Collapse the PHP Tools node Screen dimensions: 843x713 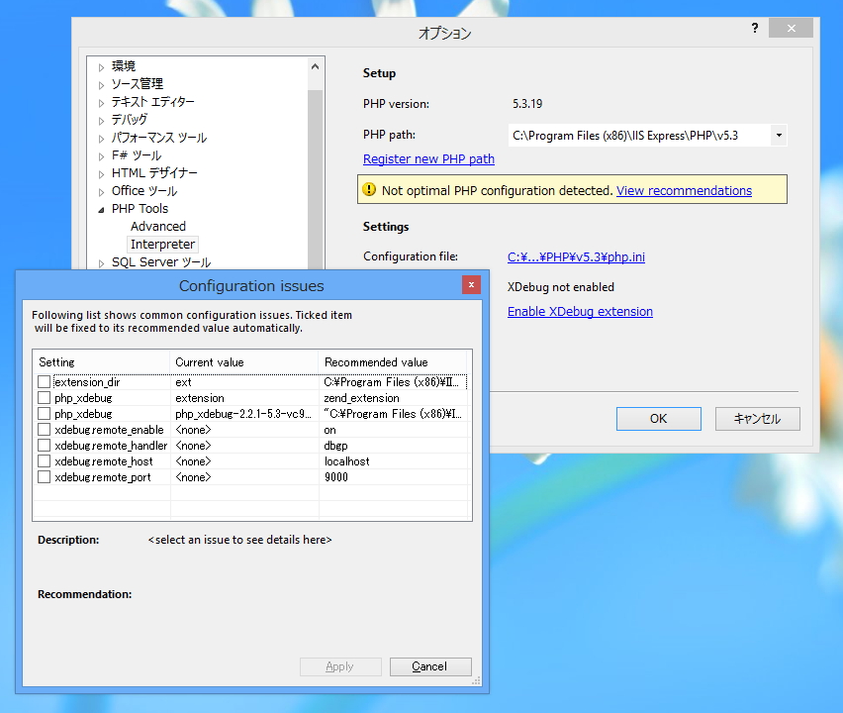click(x=101, y=208)
